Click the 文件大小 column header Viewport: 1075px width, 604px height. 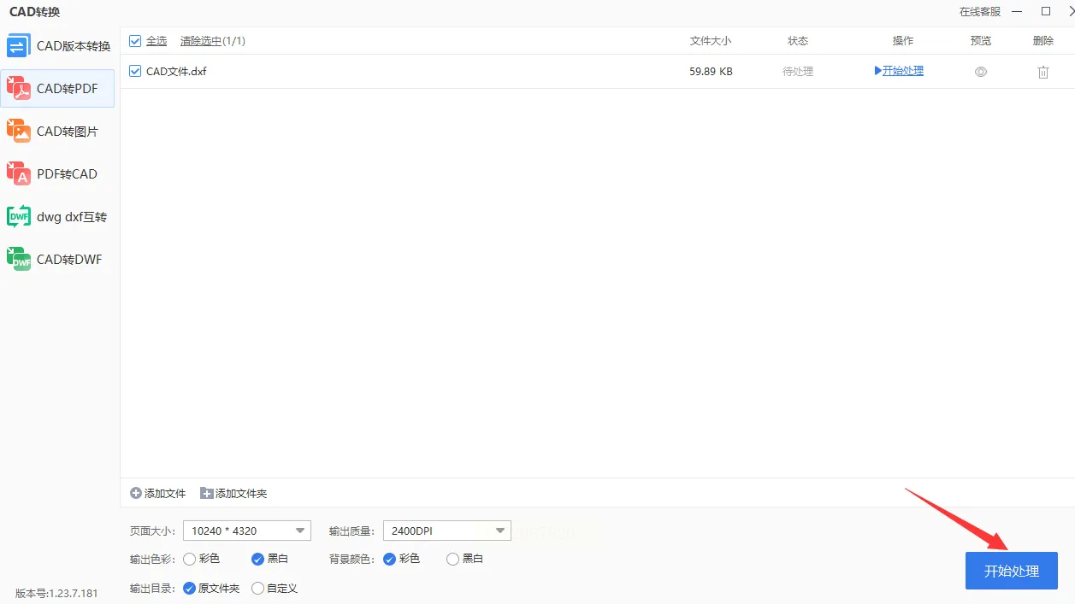711,41
